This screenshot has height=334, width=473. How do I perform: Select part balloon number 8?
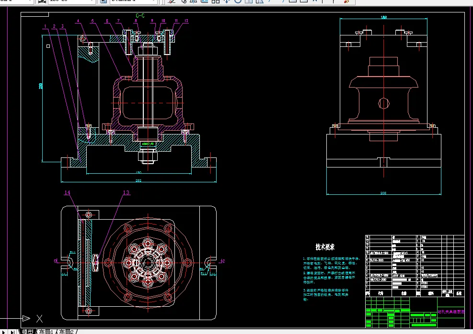[x=136, y=21]
